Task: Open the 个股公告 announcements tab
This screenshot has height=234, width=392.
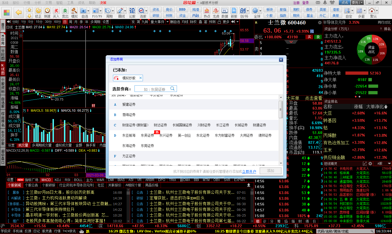Action: click(31, 185)
